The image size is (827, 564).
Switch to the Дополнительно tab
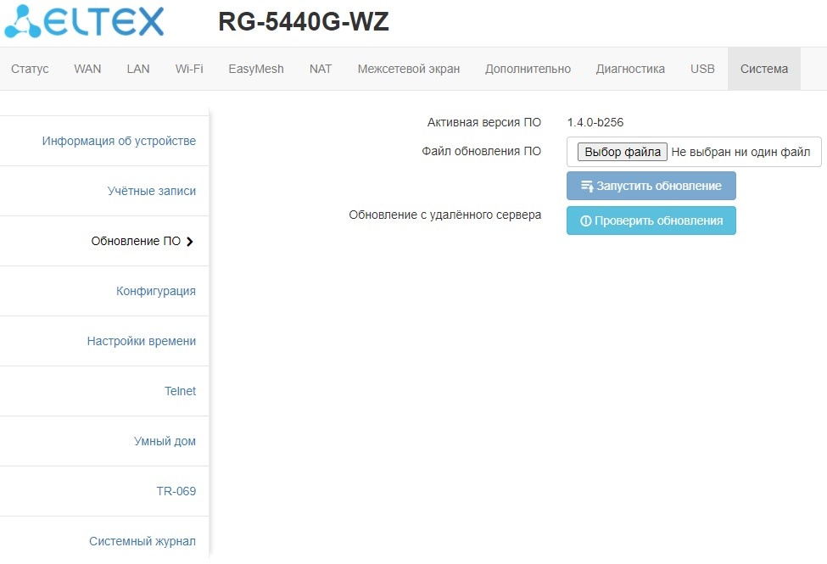(x=528, y=69)
